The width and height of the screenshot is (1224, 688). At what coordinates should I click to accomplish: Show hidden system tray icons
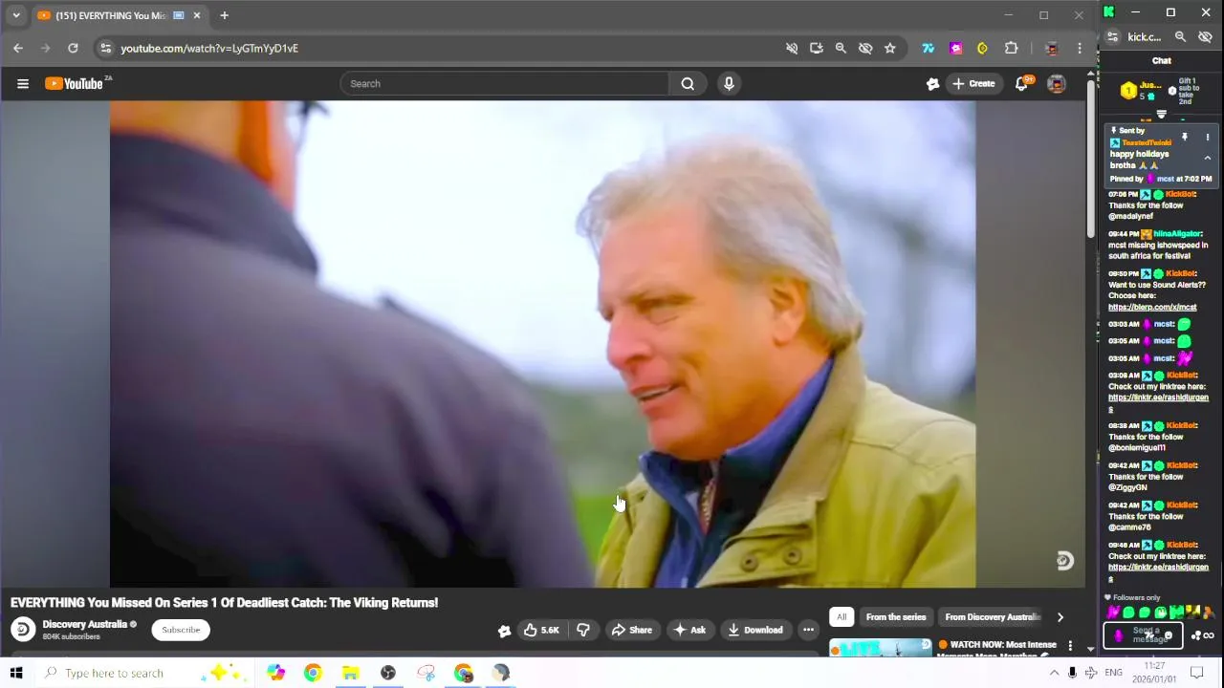coord(1054,673)
